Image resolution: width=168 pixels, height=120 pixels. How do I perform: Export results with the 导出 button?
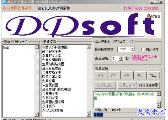(153, 75)
